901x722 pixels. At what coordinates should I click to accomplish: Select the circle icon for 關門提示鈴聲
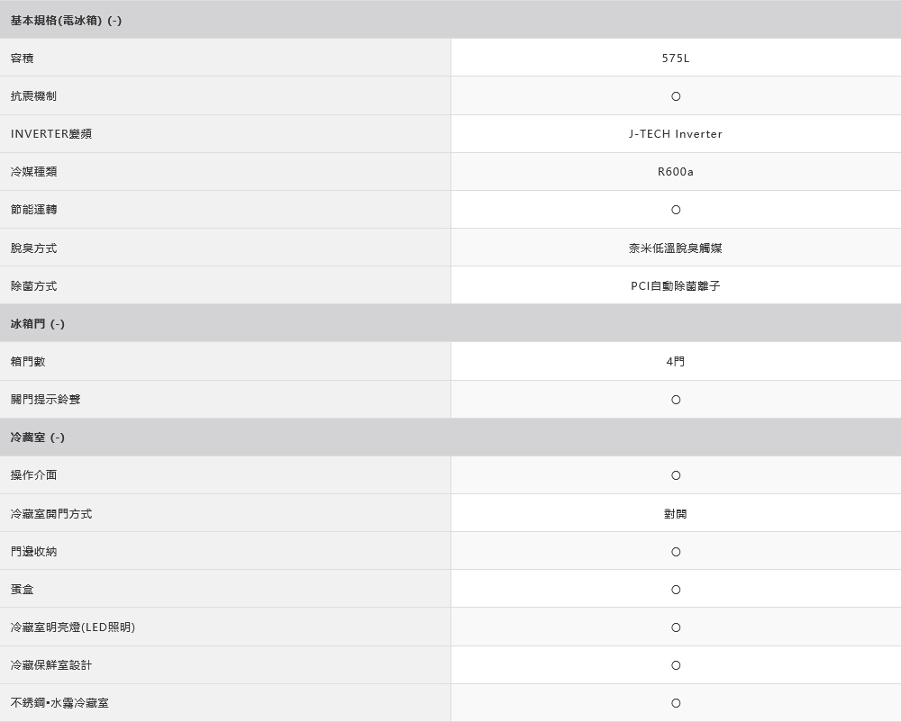click(x=676, y=400)
